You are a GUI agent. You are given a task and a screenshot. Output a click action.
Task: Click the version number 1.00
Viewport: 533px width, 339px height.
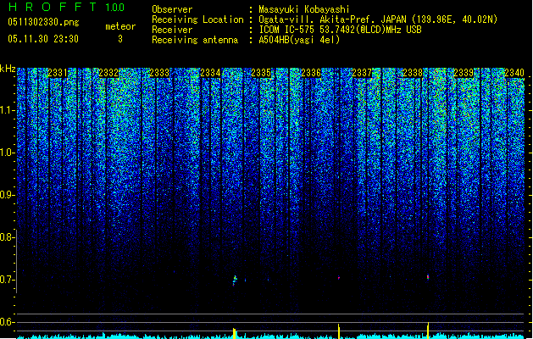[115, 8]
